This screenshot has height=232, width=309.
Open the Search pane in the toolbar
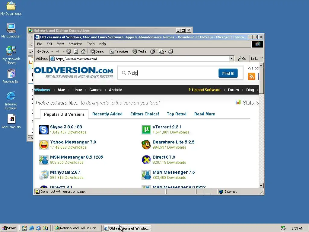point(98,51)
